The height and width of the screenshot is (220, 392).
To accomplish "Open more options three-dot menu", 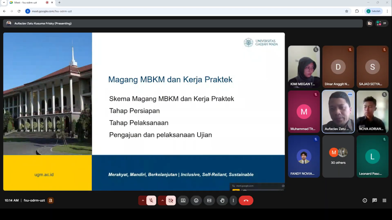I will (x=233, y=201).
